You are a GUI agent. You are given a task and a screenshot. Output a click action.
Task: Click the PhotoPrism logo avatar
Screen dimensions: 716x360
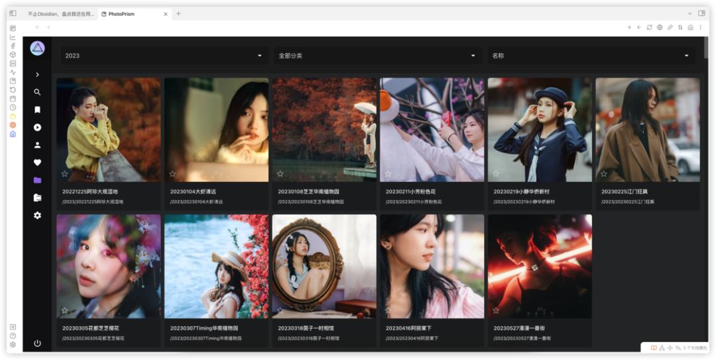(37, 48)
